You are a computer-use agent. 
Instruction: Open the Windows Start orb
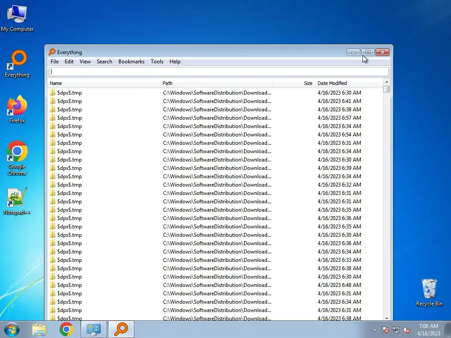[11, 329]
